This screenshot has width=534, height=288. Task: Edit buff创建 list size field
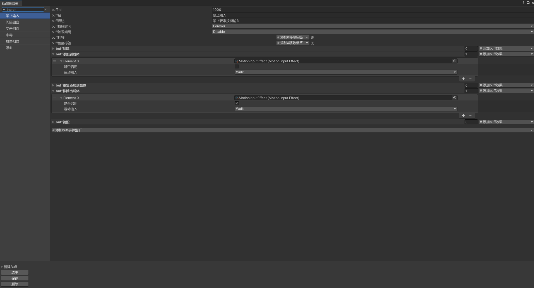tap(471, 48)
